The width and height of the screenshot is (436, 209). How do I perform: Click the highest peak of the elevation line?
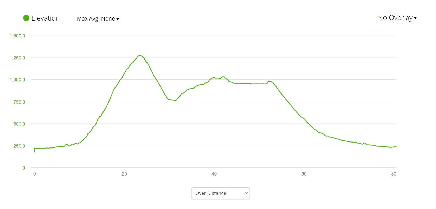coord(140,55)
